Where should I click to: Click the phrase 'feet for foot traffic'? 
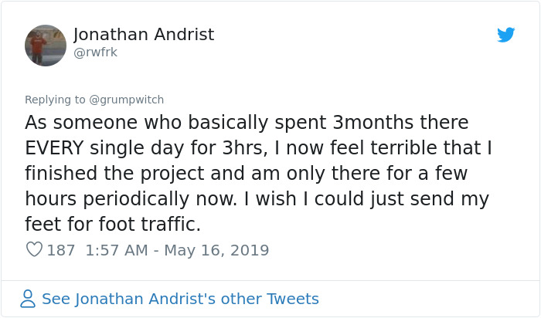click(x=113, y=225)
